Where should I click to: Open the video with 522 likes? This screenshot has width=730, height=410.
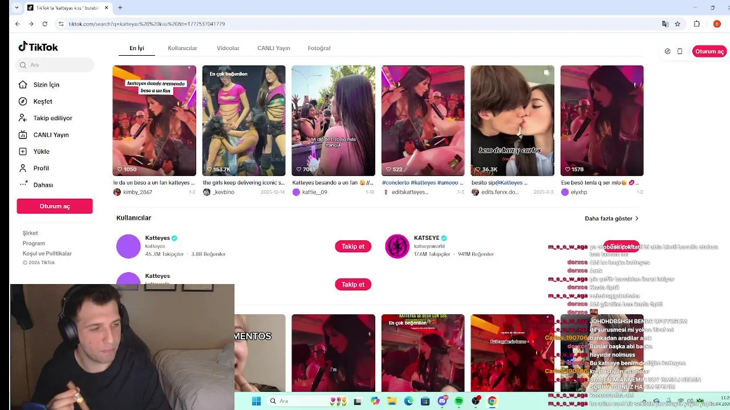click(423, 121)
